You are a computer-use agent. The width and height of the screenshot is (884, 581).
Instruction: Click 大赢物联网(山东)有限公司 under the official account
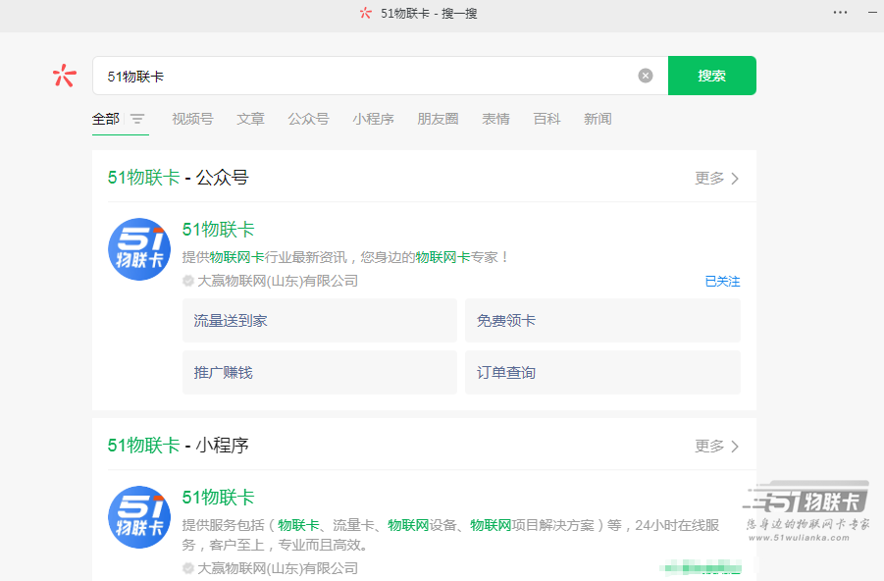(x=278, y=281)
